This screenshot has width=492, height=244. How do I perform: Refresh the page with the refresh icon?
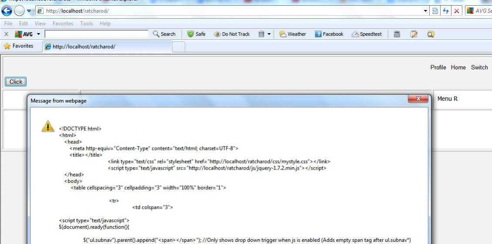click(445, 11)
